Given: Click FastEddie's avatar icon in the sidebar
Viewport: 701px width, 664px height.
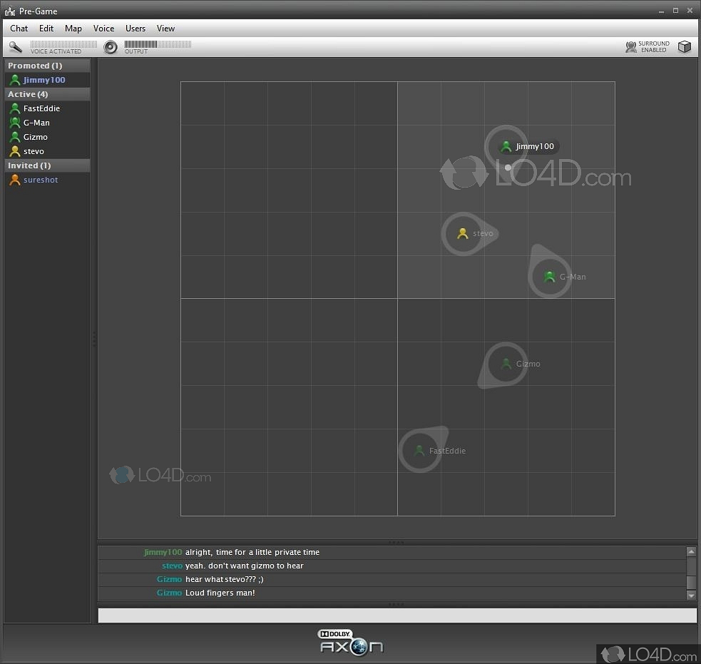Looking at the screenshot, I should 14,108.
